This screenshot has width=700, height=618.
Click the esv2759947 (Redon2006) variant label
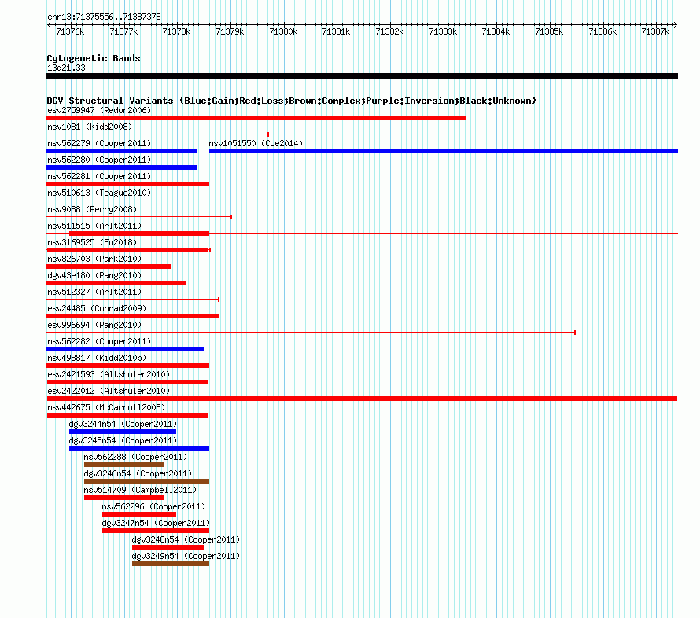tap(99, 110)
